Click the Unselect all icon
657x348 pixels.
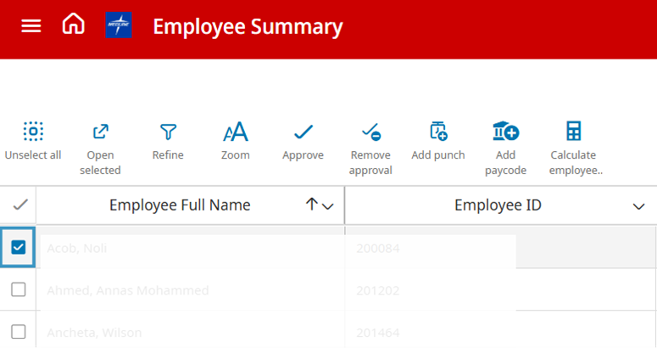[32, 132]
